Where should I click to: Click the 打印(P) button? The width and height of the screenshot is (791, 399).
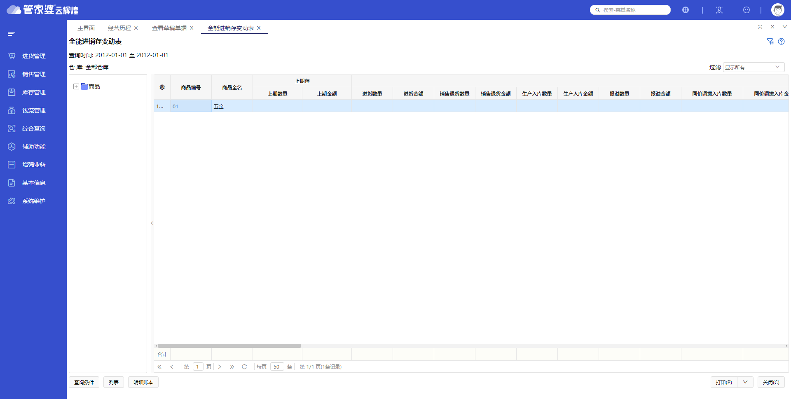[724, 382]
